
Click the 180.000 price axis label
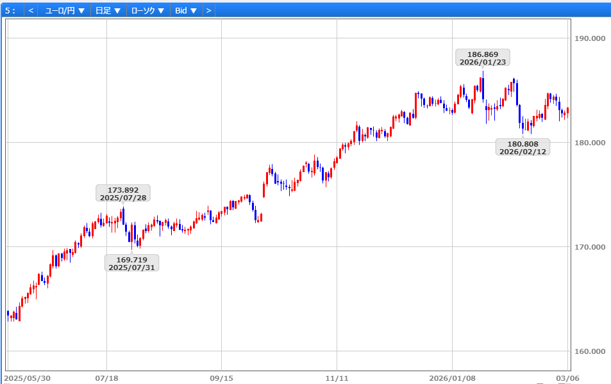[590, 143]
